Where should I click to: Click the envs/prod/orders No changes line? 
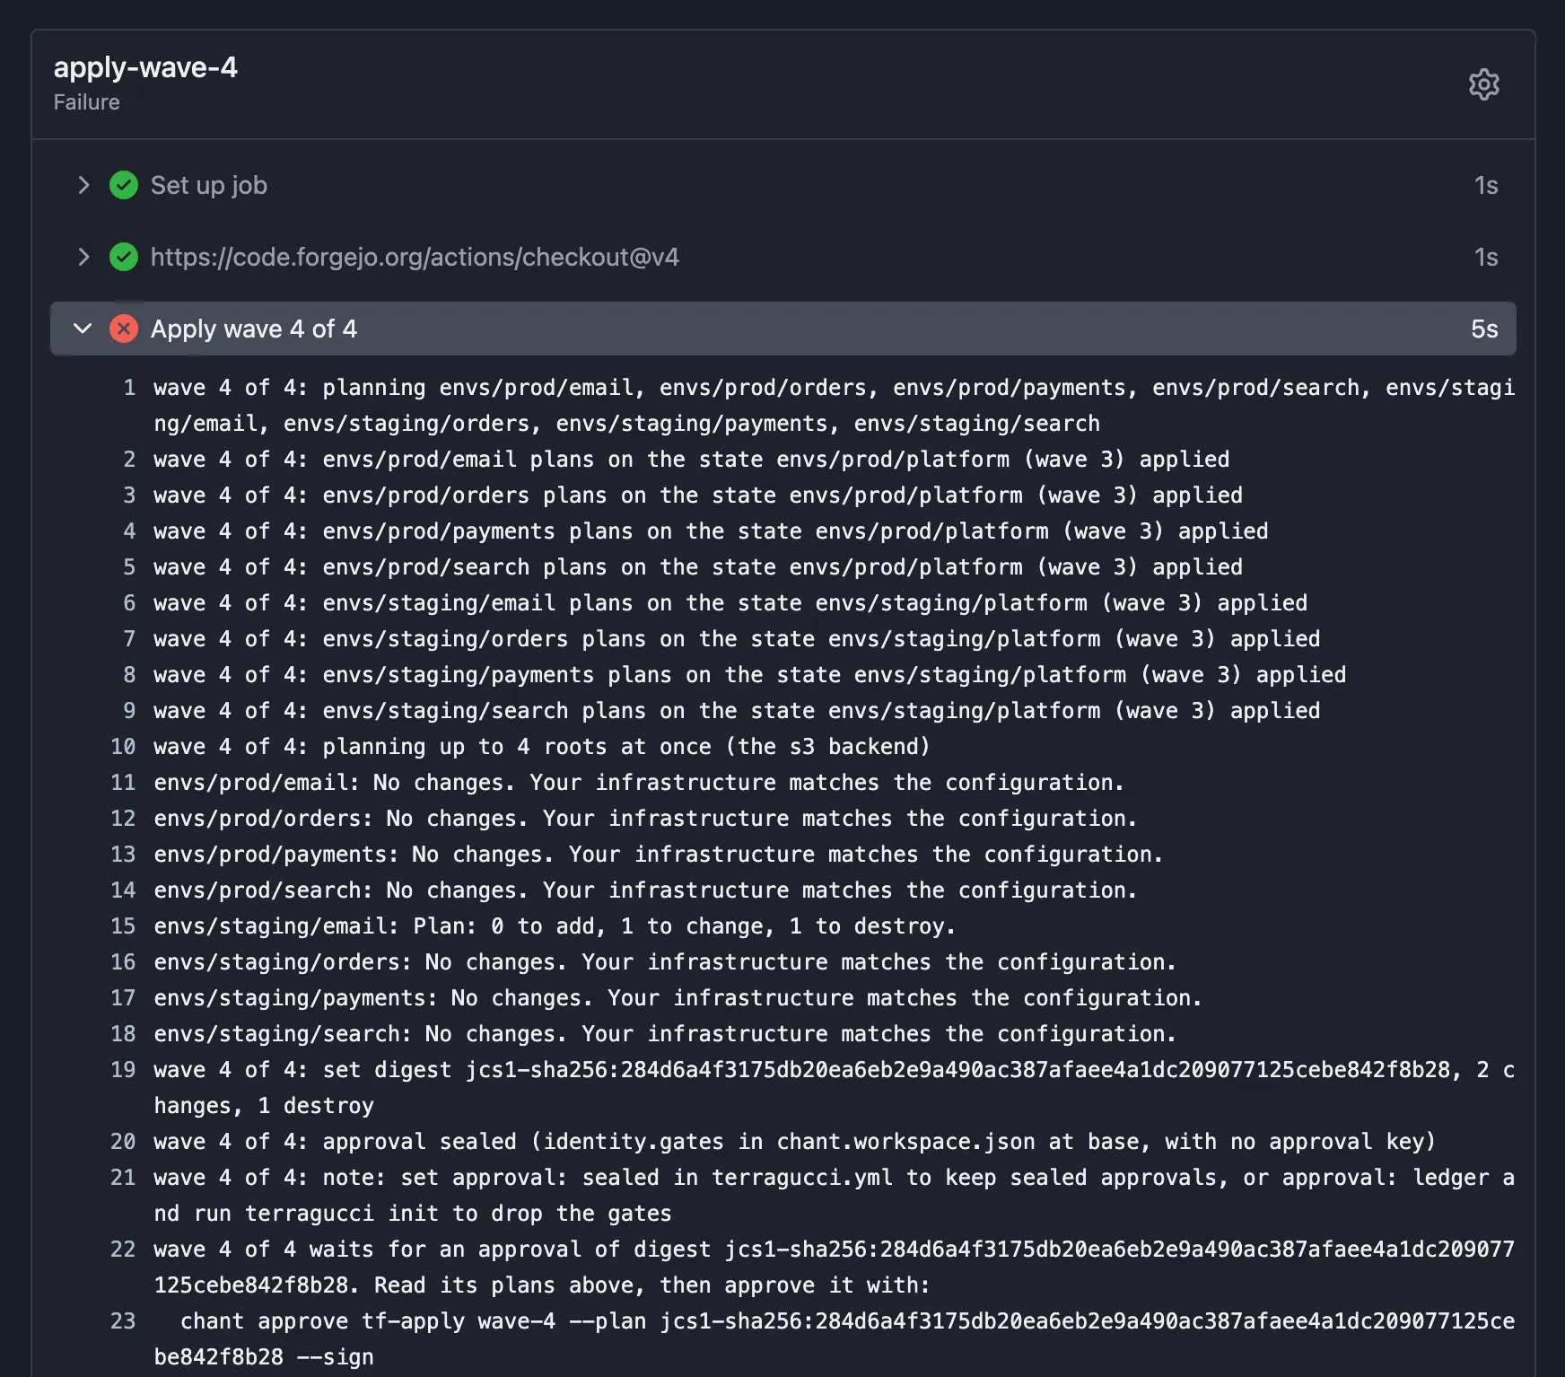pyautogui.click(x=645, y=819)
